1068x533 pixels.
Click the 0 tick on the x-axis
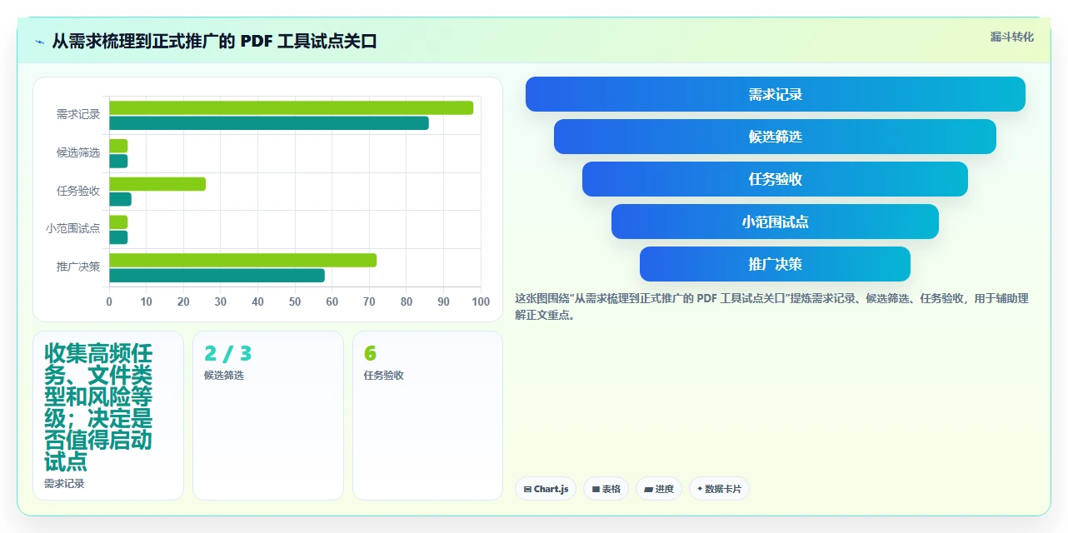click(x=109, y=302)
